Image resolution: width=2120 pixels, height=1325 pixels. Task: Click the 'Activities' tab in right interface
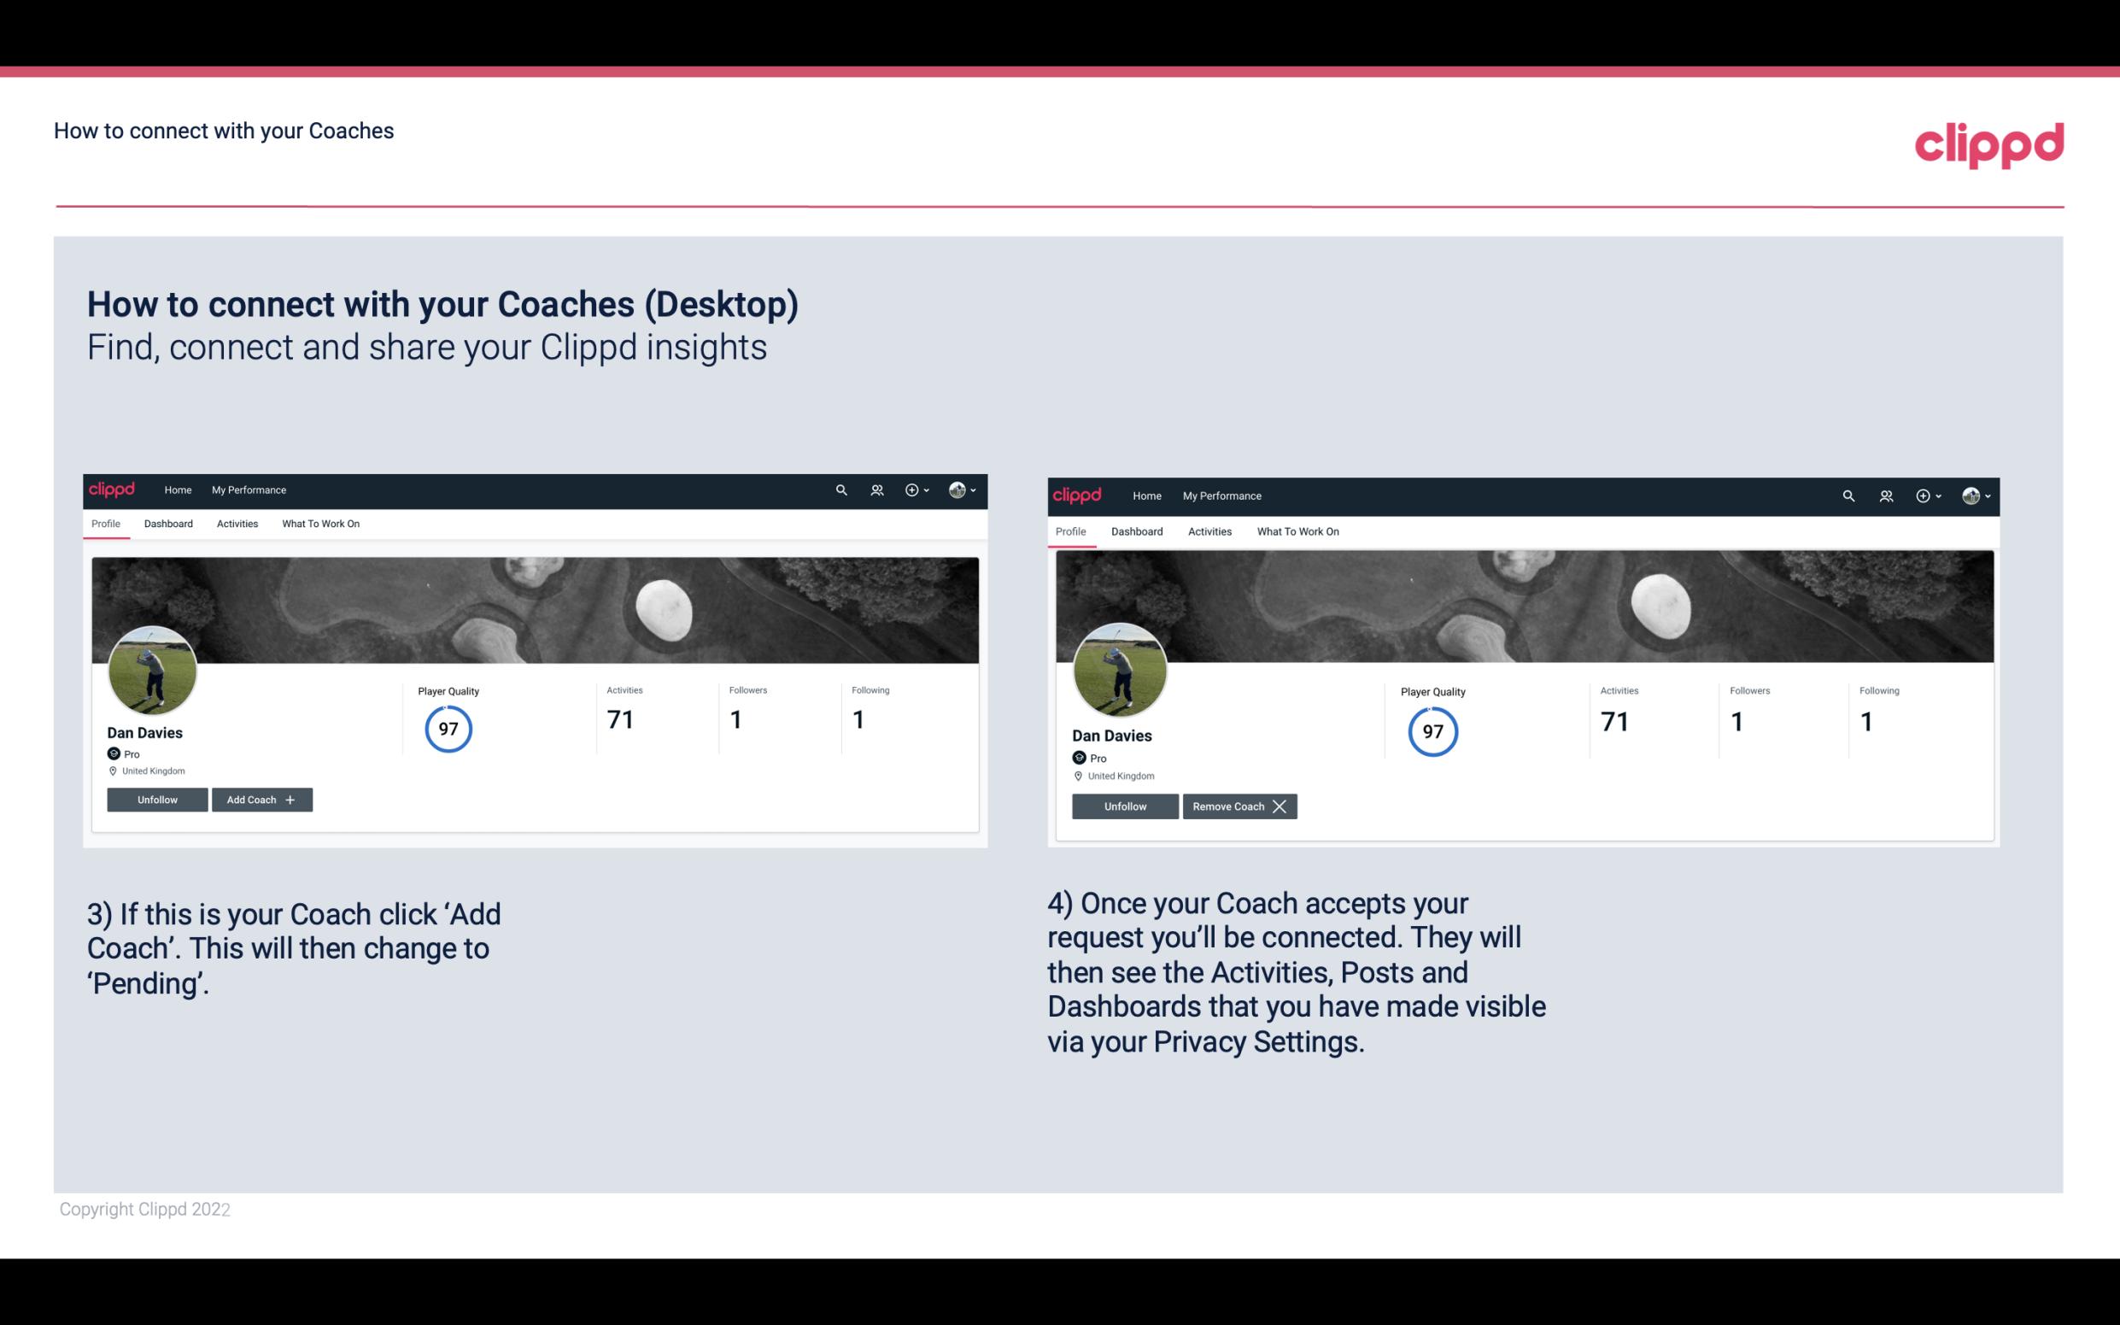[1209, 530]
